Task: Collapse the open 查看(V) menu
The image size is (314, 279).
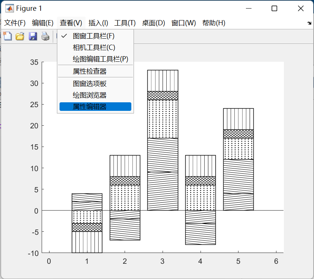Action: [x=71, y=23]
